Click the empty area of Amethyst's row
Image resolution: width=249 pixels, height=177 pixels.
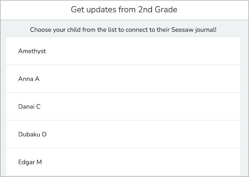[143, 51]
